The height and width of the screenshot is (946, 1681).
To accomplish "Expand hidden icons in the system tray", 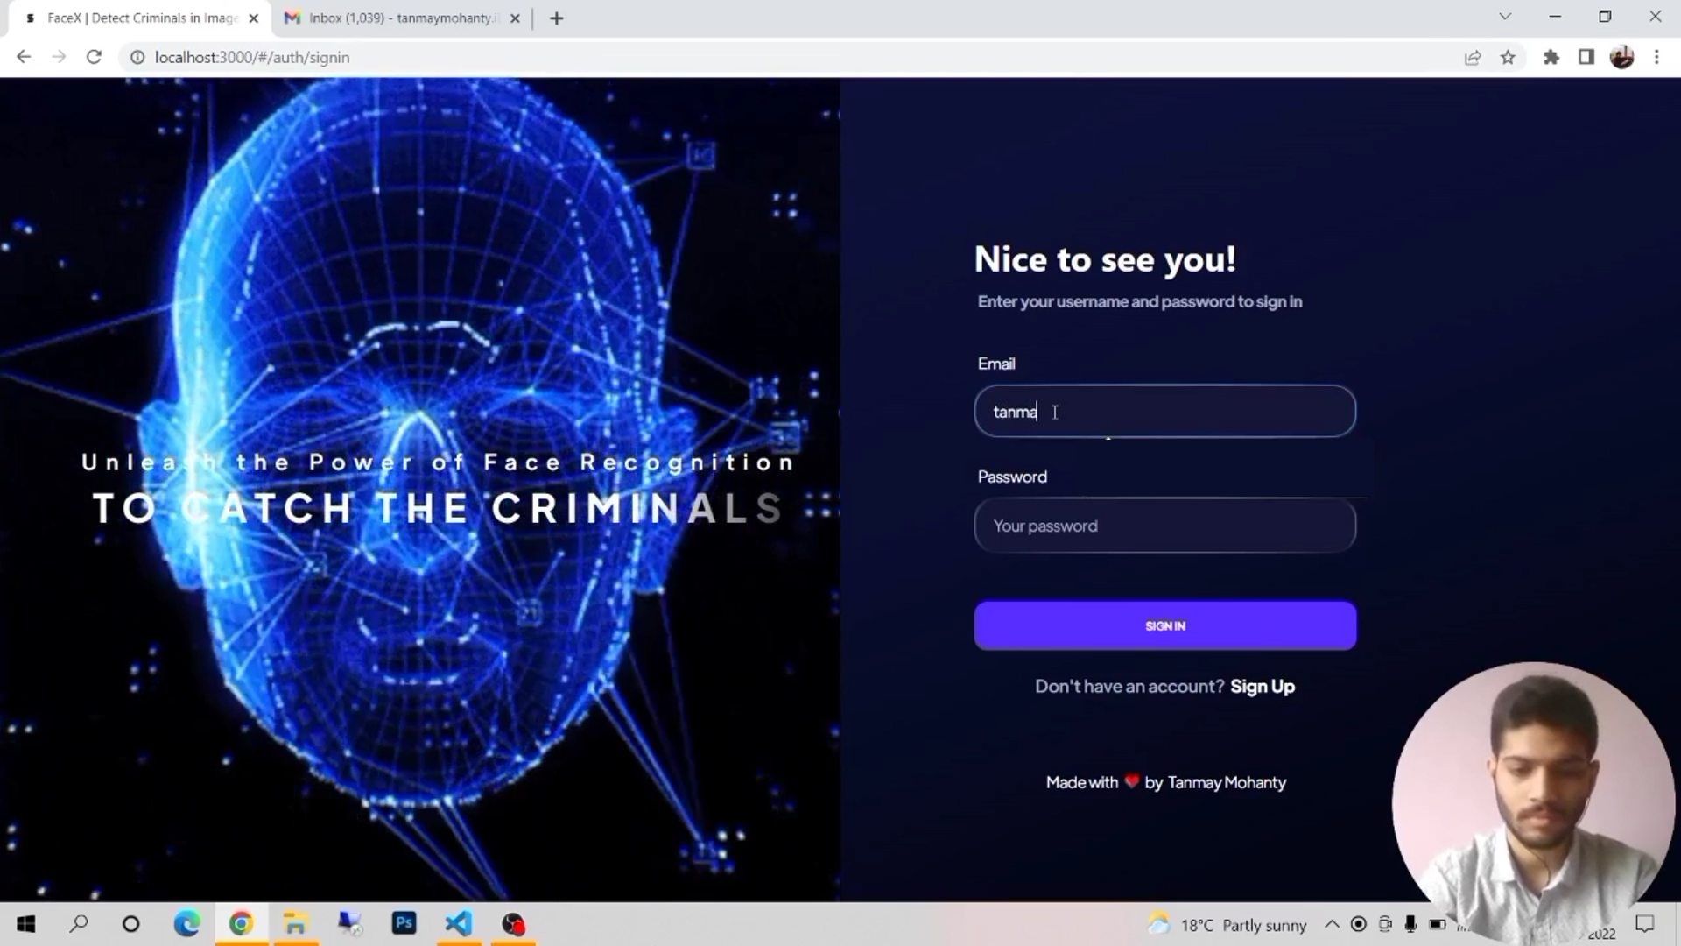I will (x=1333, y=924).
